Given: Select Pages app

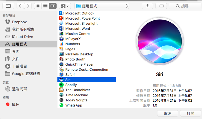Looking at the screenshot, I should (x=87, y=49).
